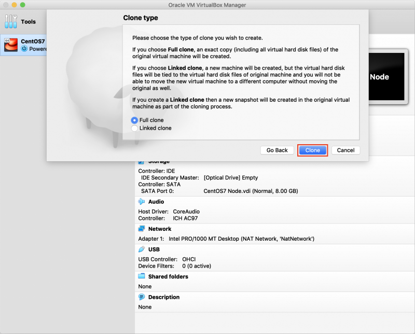Click the Controller: SATA label

click(159, 184)
